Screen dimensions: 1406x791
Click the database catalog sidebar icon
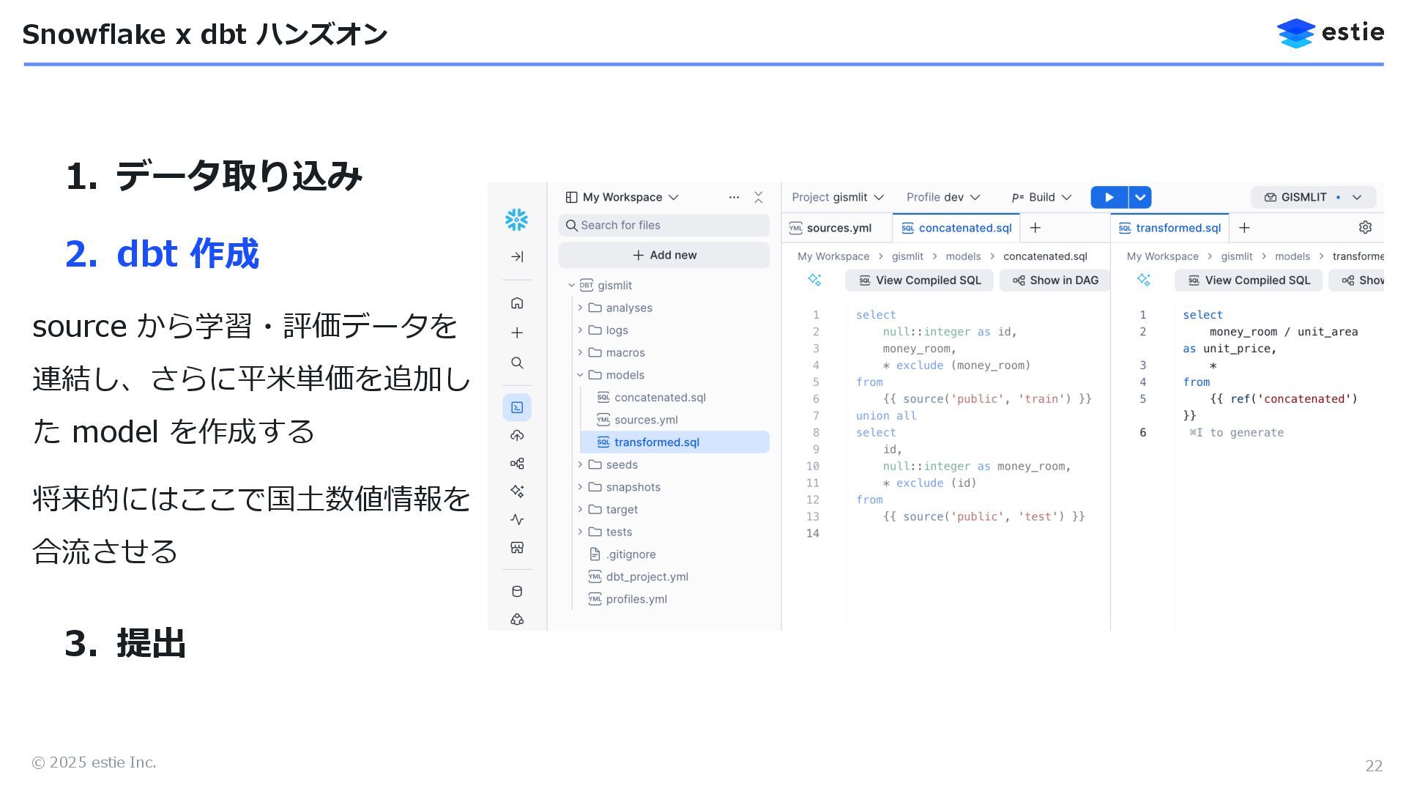click(517, 592)
